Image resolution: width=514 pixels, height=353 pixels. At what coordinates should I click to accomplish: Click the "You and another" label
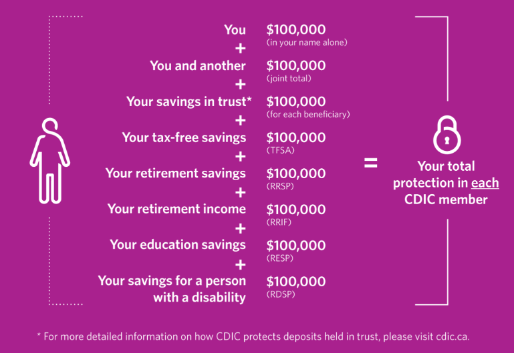[x=198, y=65]
